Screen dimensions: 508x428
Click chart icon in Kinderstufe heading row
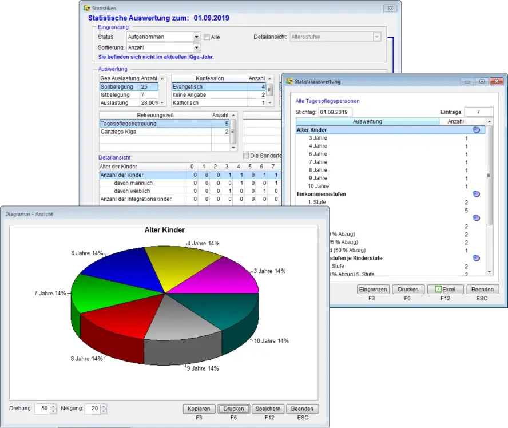[476, 258]
